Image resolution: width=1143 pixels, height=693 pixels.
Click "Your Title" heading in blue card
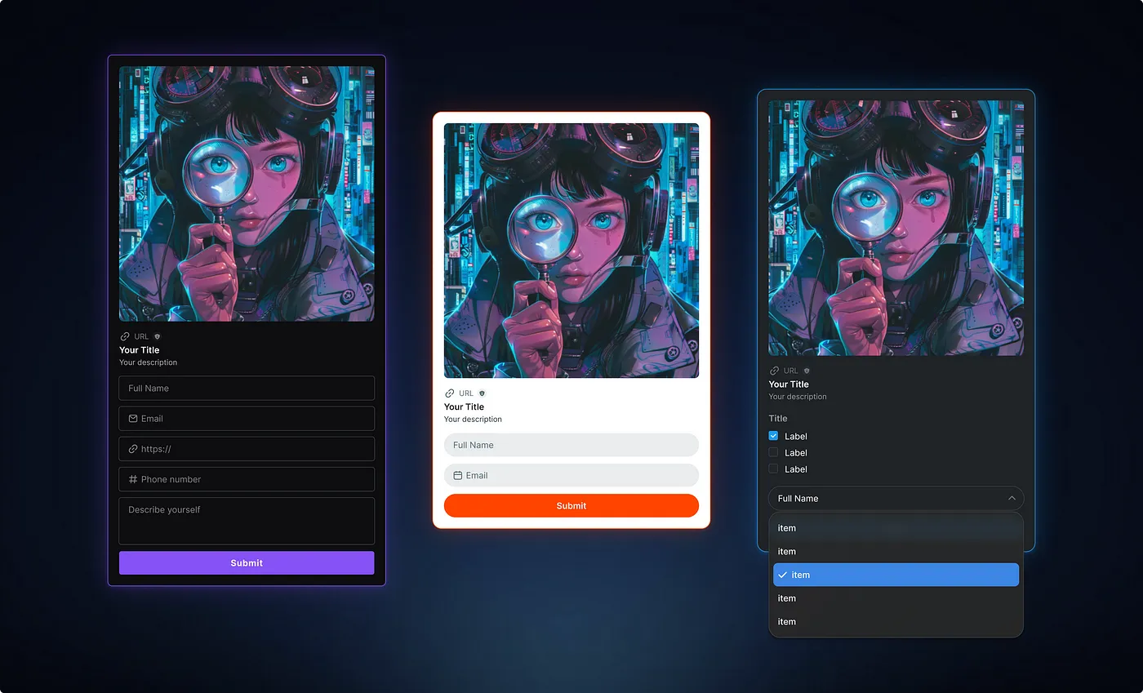tap(789, 384)
